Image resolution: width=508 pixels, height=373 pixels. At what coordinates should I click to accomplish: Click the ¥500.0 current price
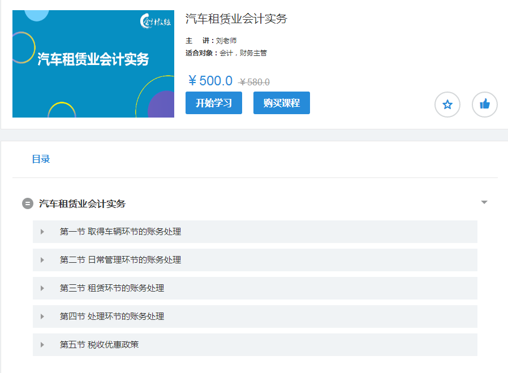pyautogui.click(x=210, y=81)
